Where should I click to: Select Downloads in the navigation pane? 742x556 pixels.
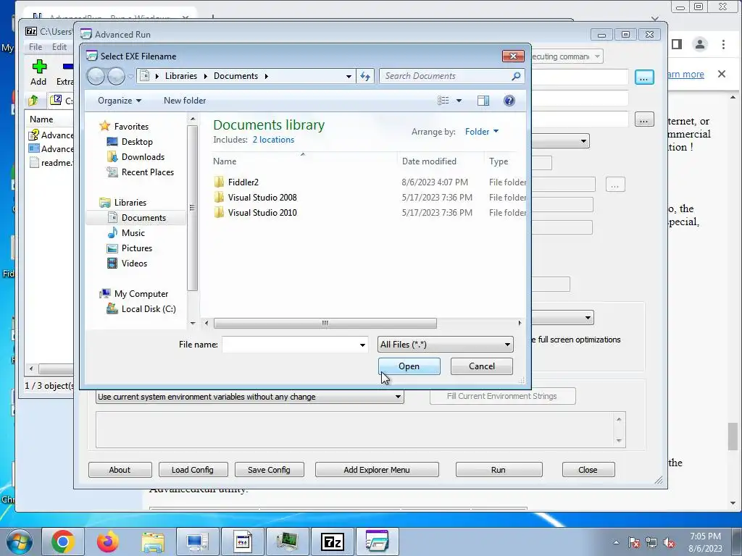tap(143, 156)
